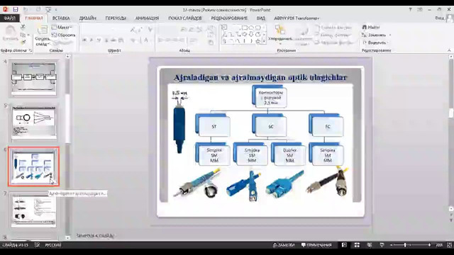
Task: Click PowerPoint application icon in title bar
Action: point(5,9)
